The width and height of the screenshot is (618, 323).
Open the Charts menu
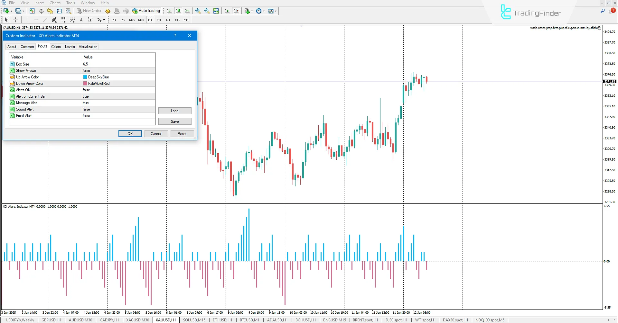coord(55,3)
